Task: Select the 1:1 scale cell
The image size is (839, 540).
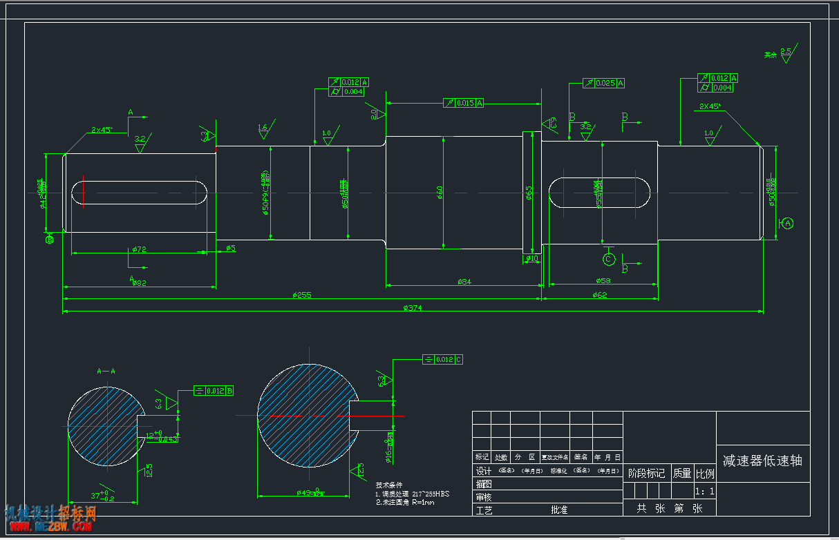Action: coord(704,491)
